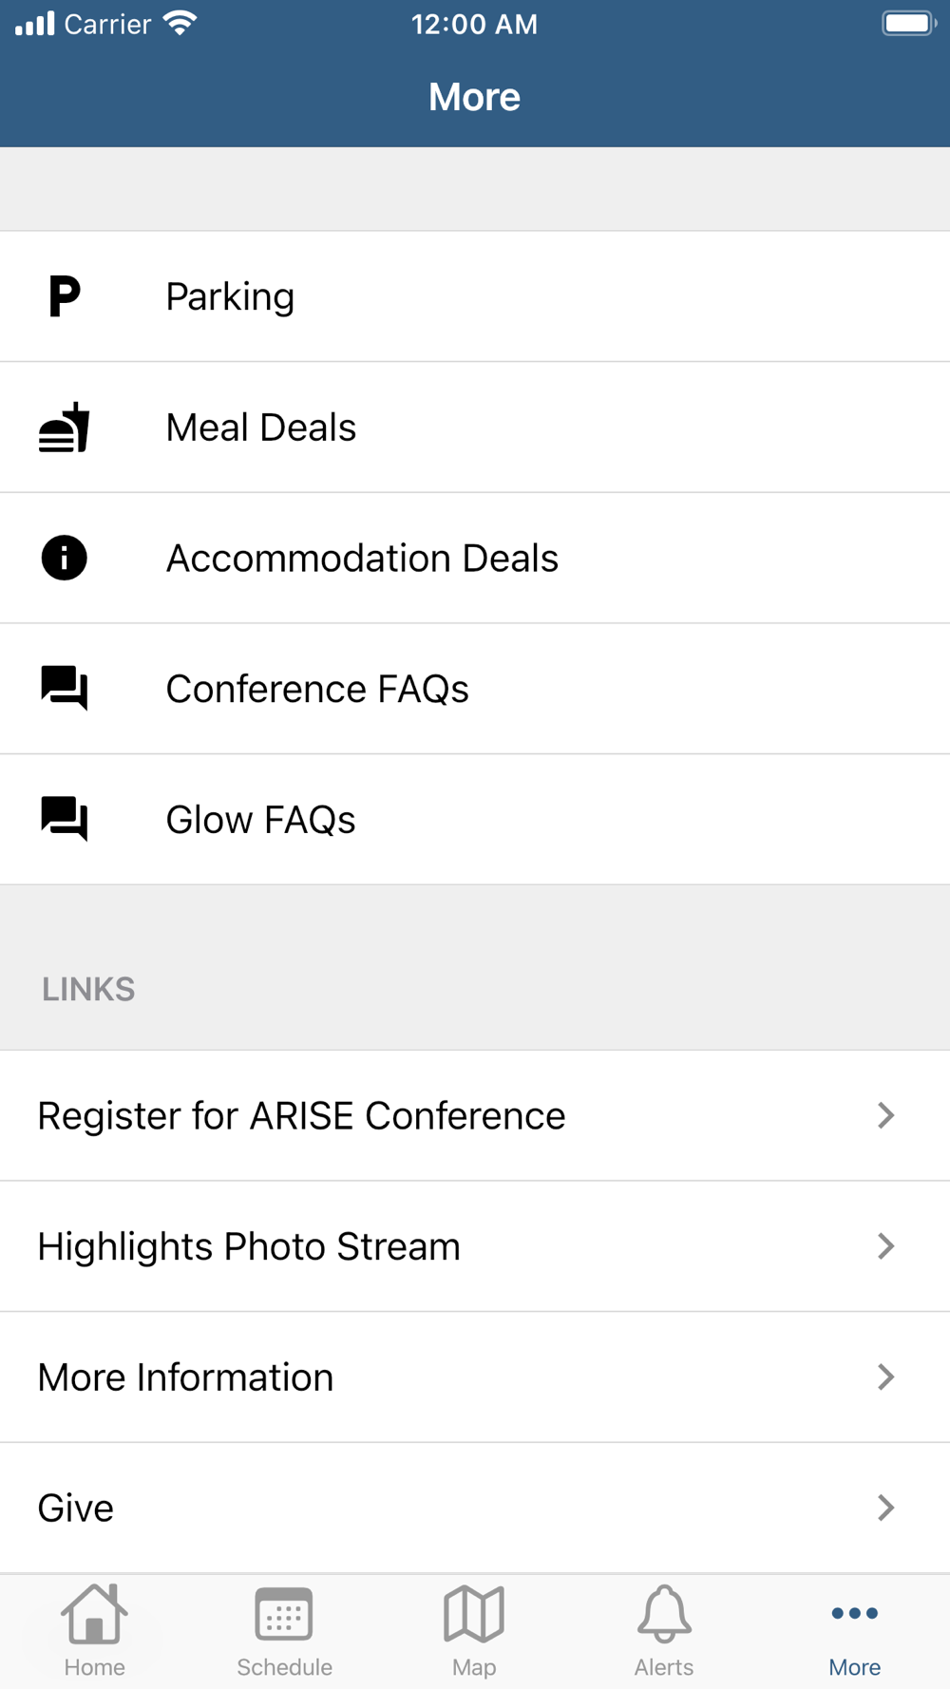Open the Glow FAQs text entry
950x1689 pixels.
[260, 820]
